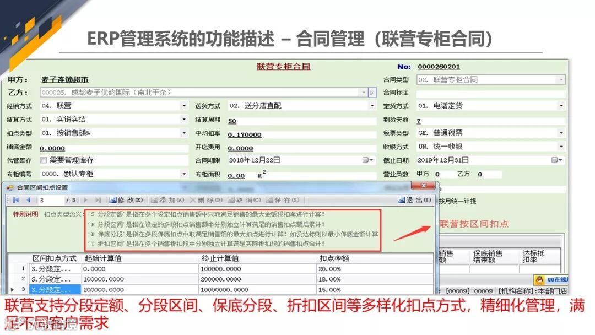Click the 甲方 营业员数 value field

[443, 174]
